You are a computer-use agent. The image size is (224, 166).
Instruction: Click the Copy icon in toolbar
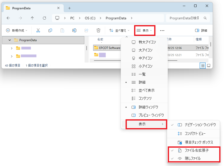[50, 30]
